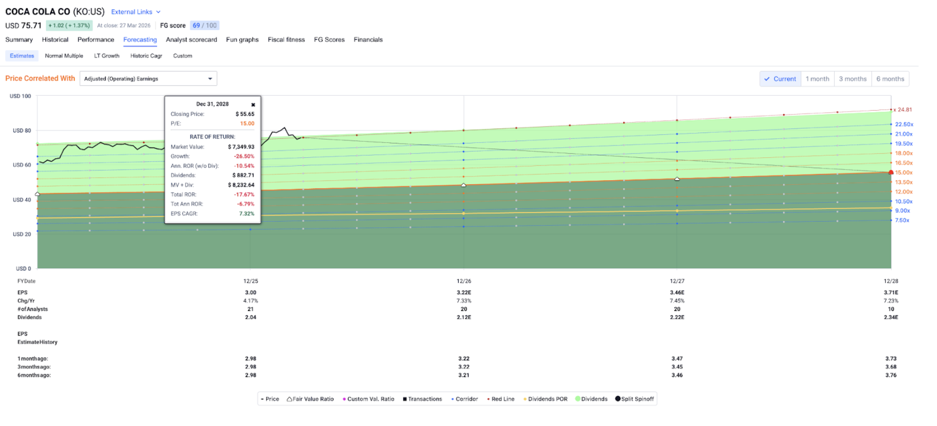Open the Analyst scorecard tab
The image size is (937, 426).
point(191,39)
